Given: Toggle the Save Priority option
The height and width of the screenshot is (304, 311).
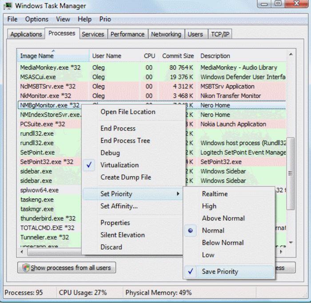Looking at the screenshot, I should [x=219, y=272].
